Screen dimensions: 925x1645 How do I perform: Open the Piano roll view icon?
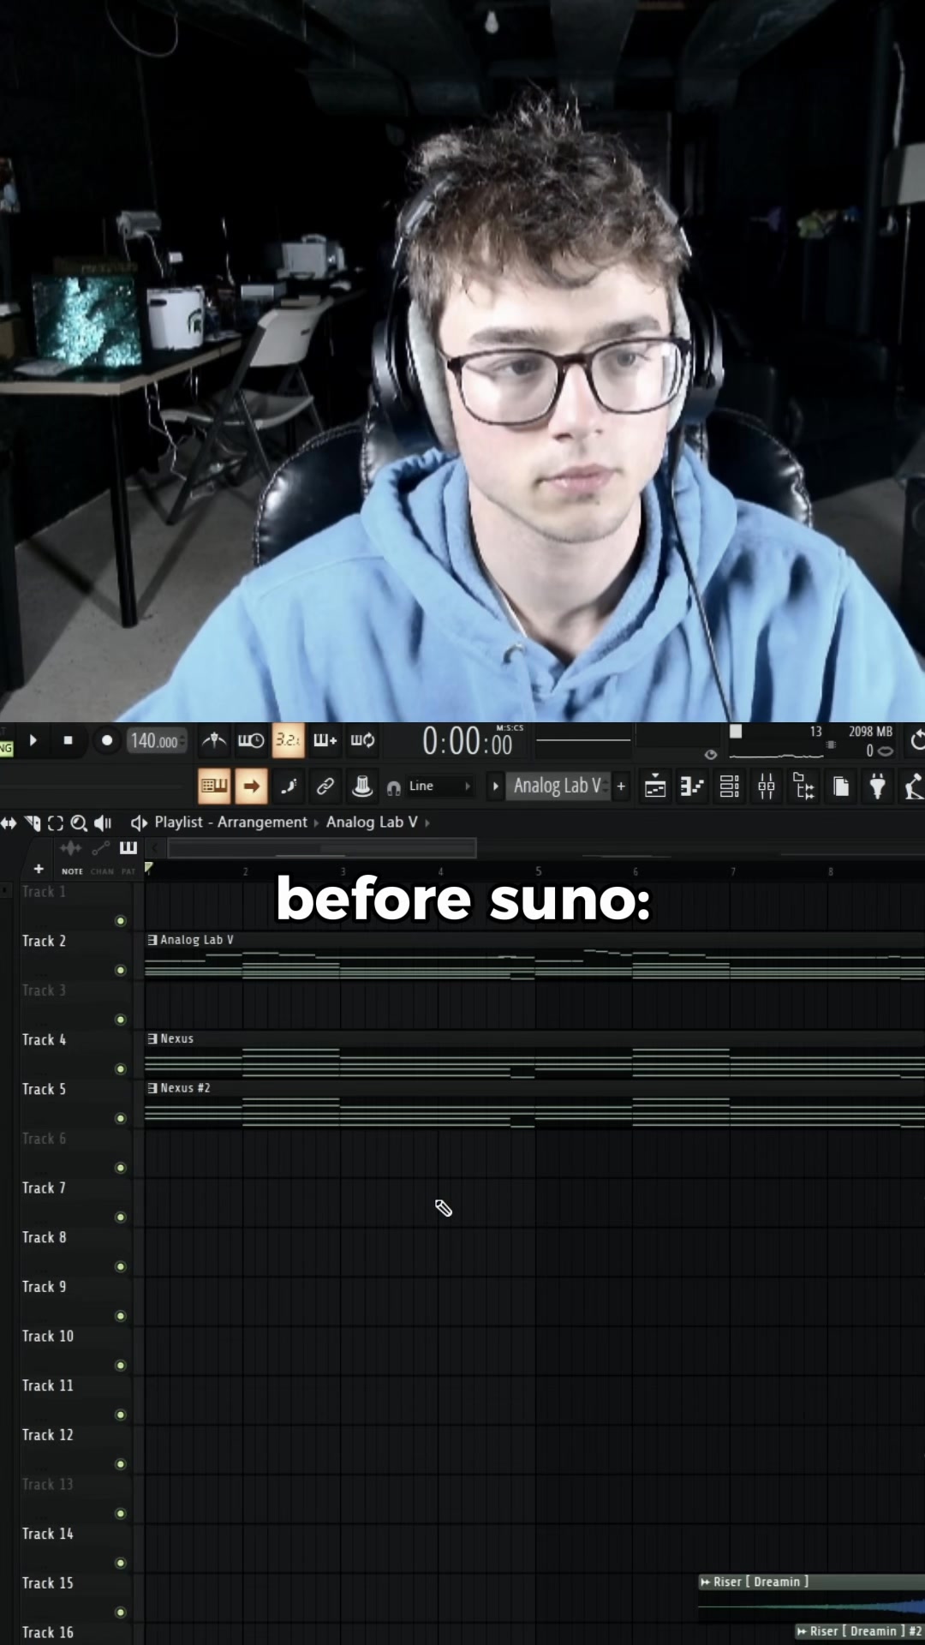(x=692, y=787)
